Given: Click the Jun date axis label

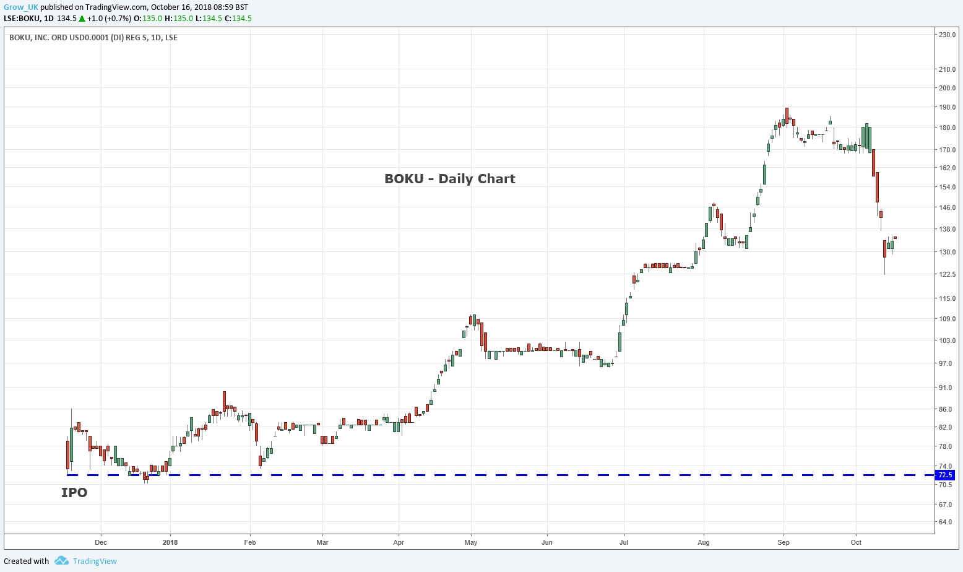Looking at the screenshot, I should [547, 542].
